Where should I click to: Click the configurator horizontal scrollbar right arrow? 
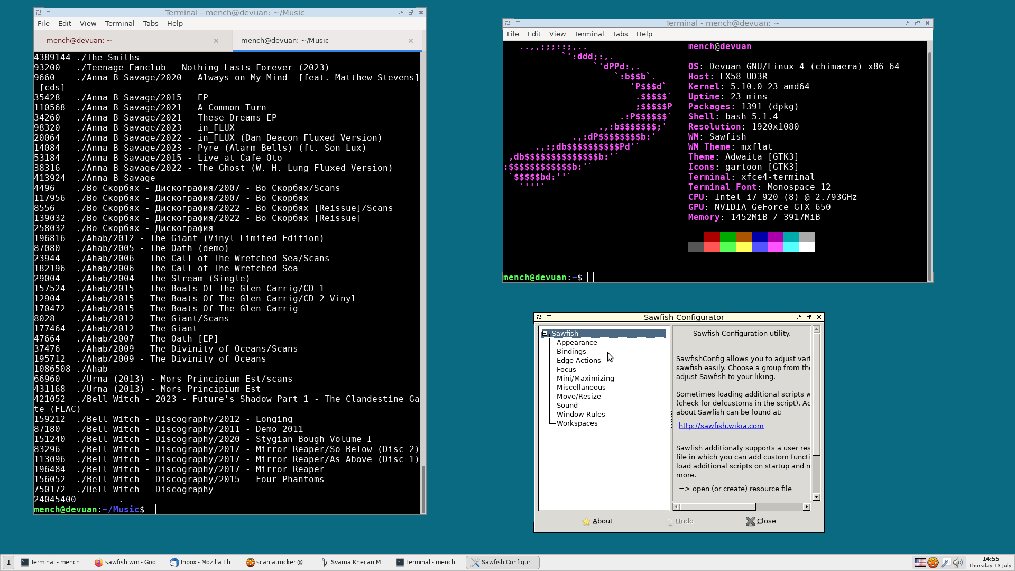coord(806,507)
